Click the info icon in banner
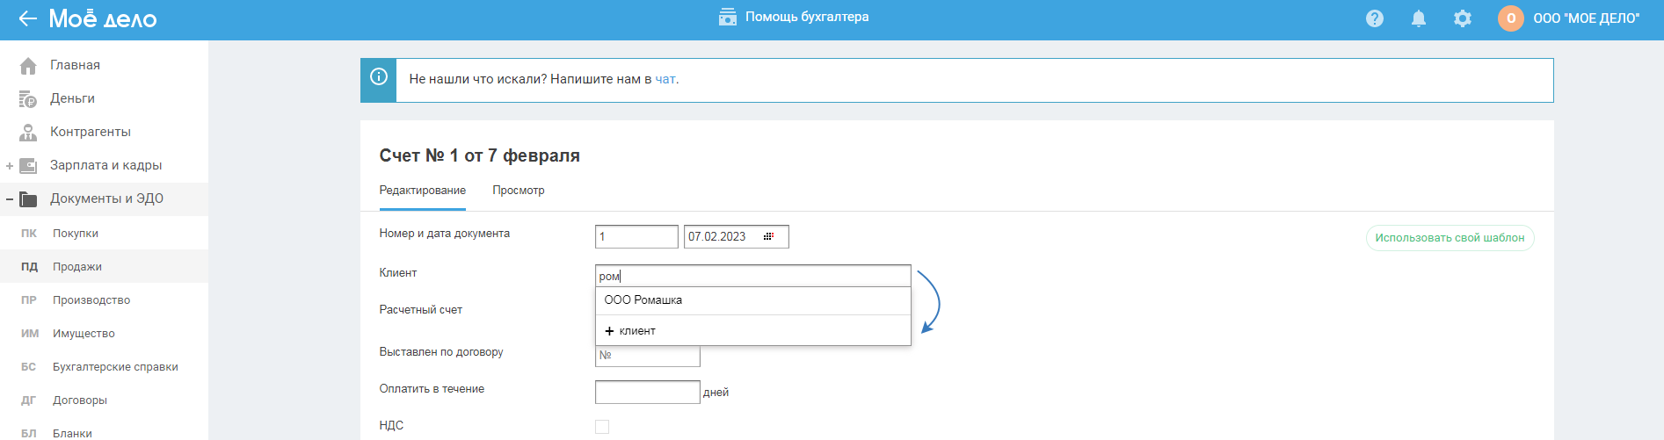Viewport: 1664px width, 440px height. tap(379, 77)
